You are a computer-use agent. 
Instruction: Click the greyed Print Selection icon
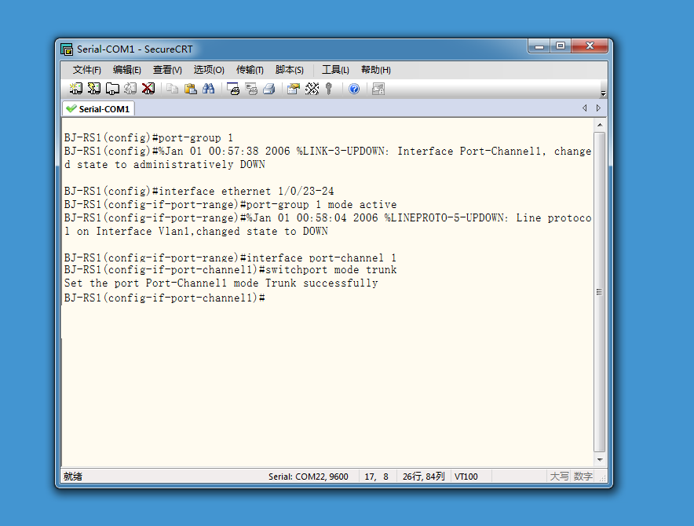[x=251, y=89]
